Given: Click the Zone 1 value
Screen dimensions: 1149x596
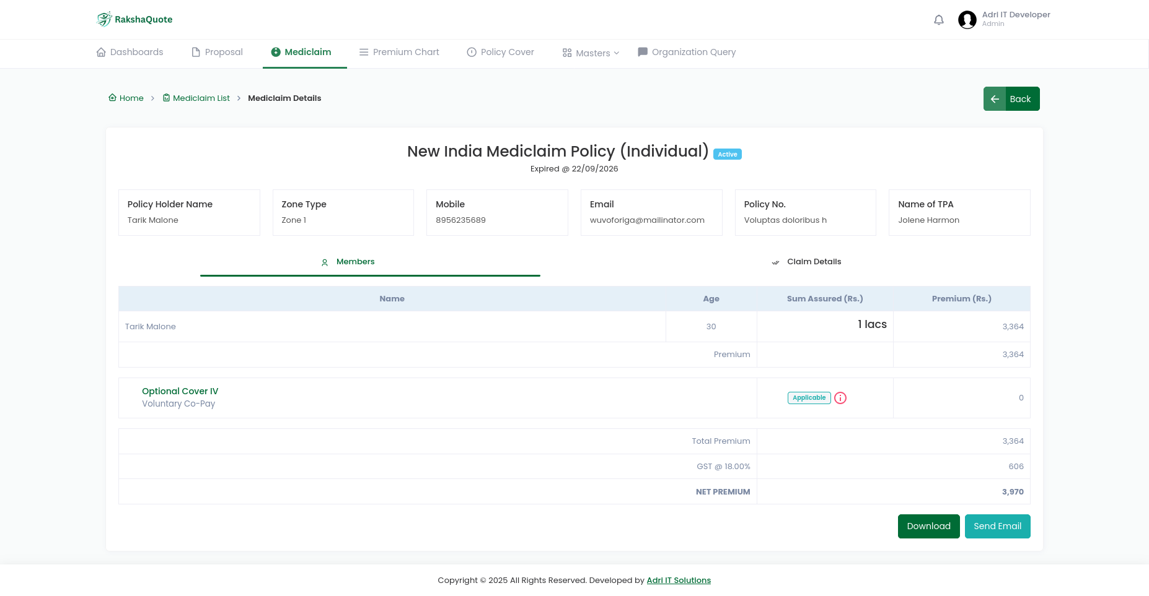Looking at the screenshot, I should click(294, 220).
